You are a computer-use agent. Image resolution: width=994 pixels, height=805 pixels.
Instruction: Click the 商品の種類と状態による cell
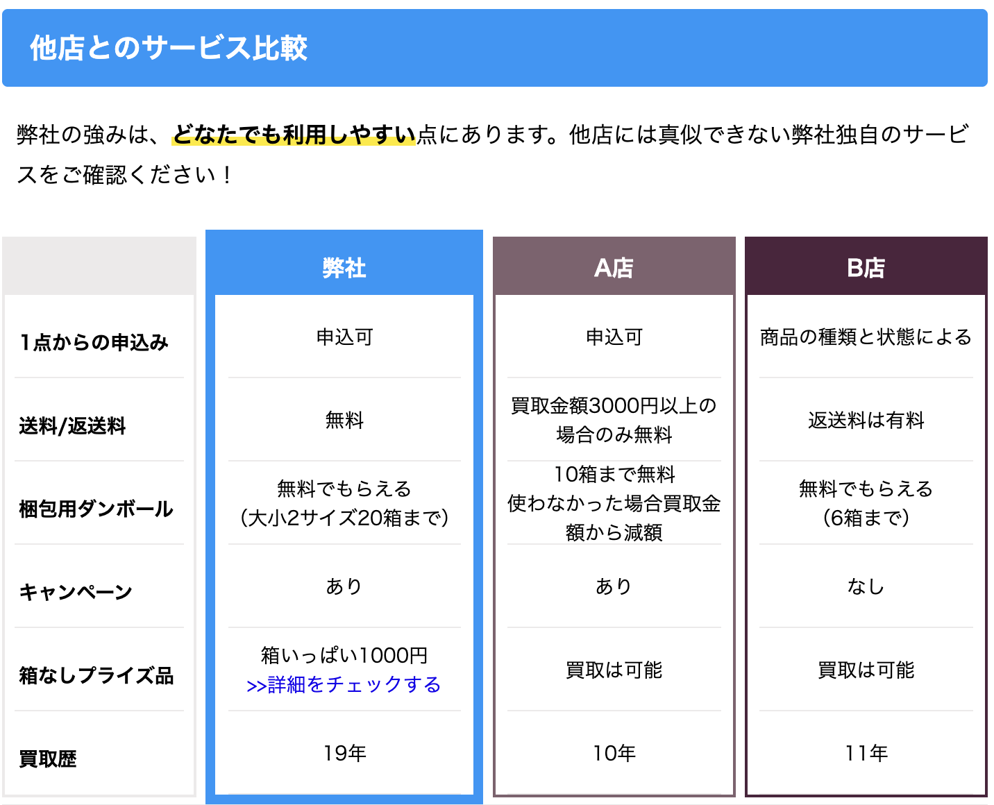pos(866,337)
